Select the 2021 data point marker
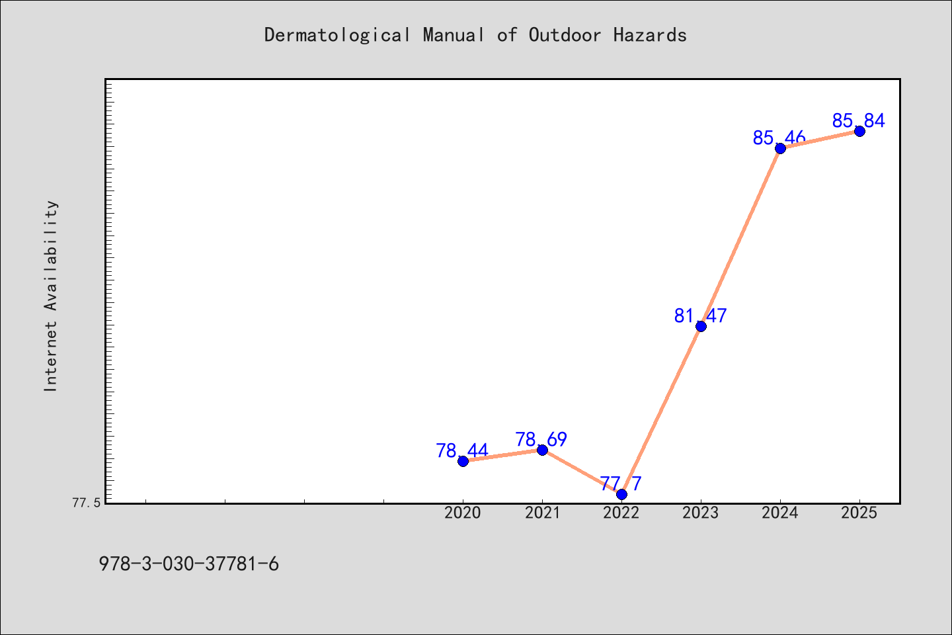The height and width of the screenshot is (635, 952). pos(542,450)
